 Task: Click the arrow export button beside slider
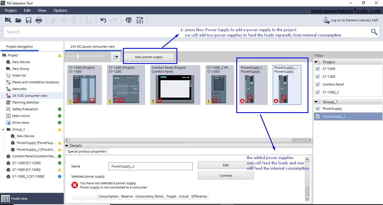[x=116, y=57]
